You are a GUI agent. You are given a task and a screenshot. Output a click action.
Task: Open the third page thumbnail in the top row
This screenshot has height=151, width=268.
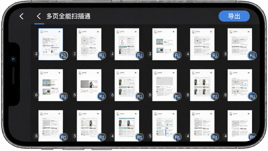127,44
